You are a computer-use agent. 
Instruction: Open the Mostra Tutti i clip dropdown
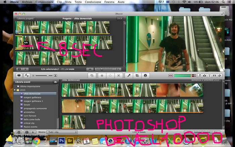62,132
